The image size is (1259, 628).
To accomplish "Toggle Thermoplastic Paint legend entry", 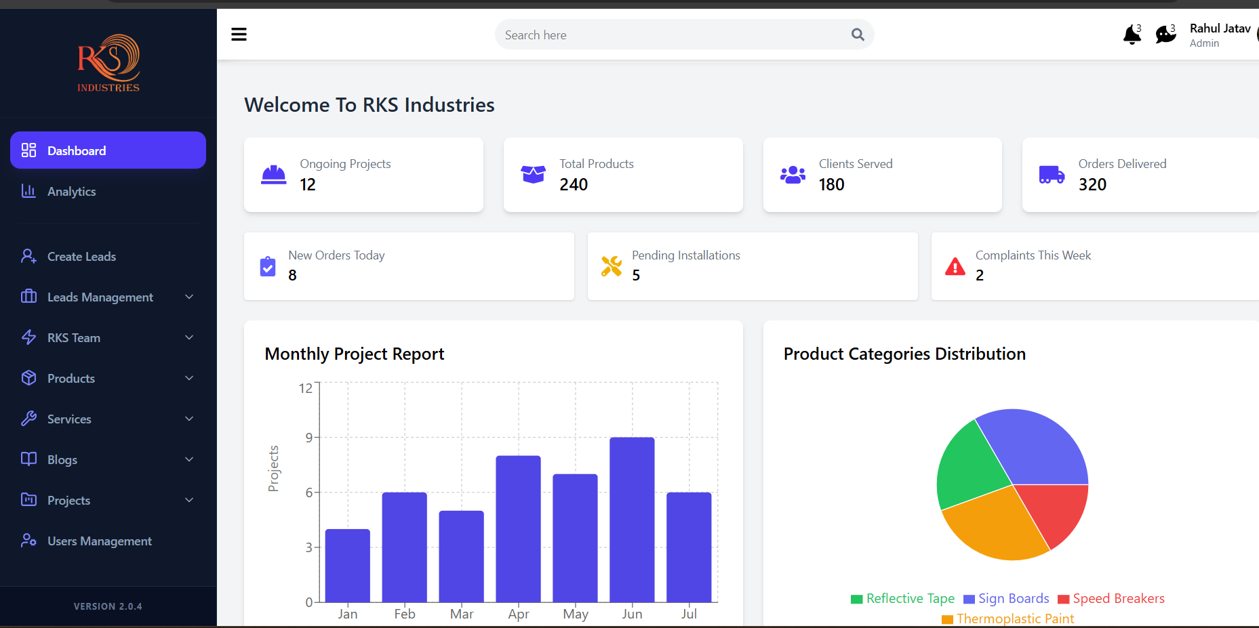I will [1008, 619].
